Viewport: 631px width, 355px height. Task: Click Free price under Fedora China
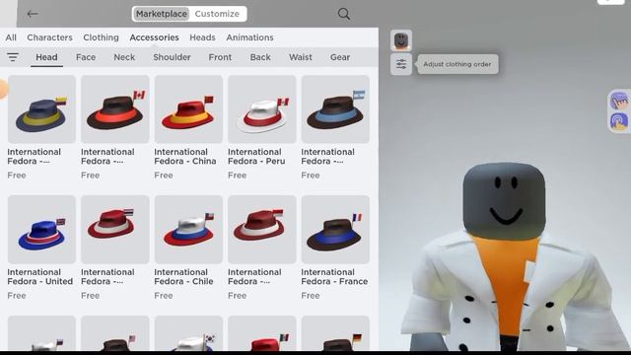coord(164,176)
